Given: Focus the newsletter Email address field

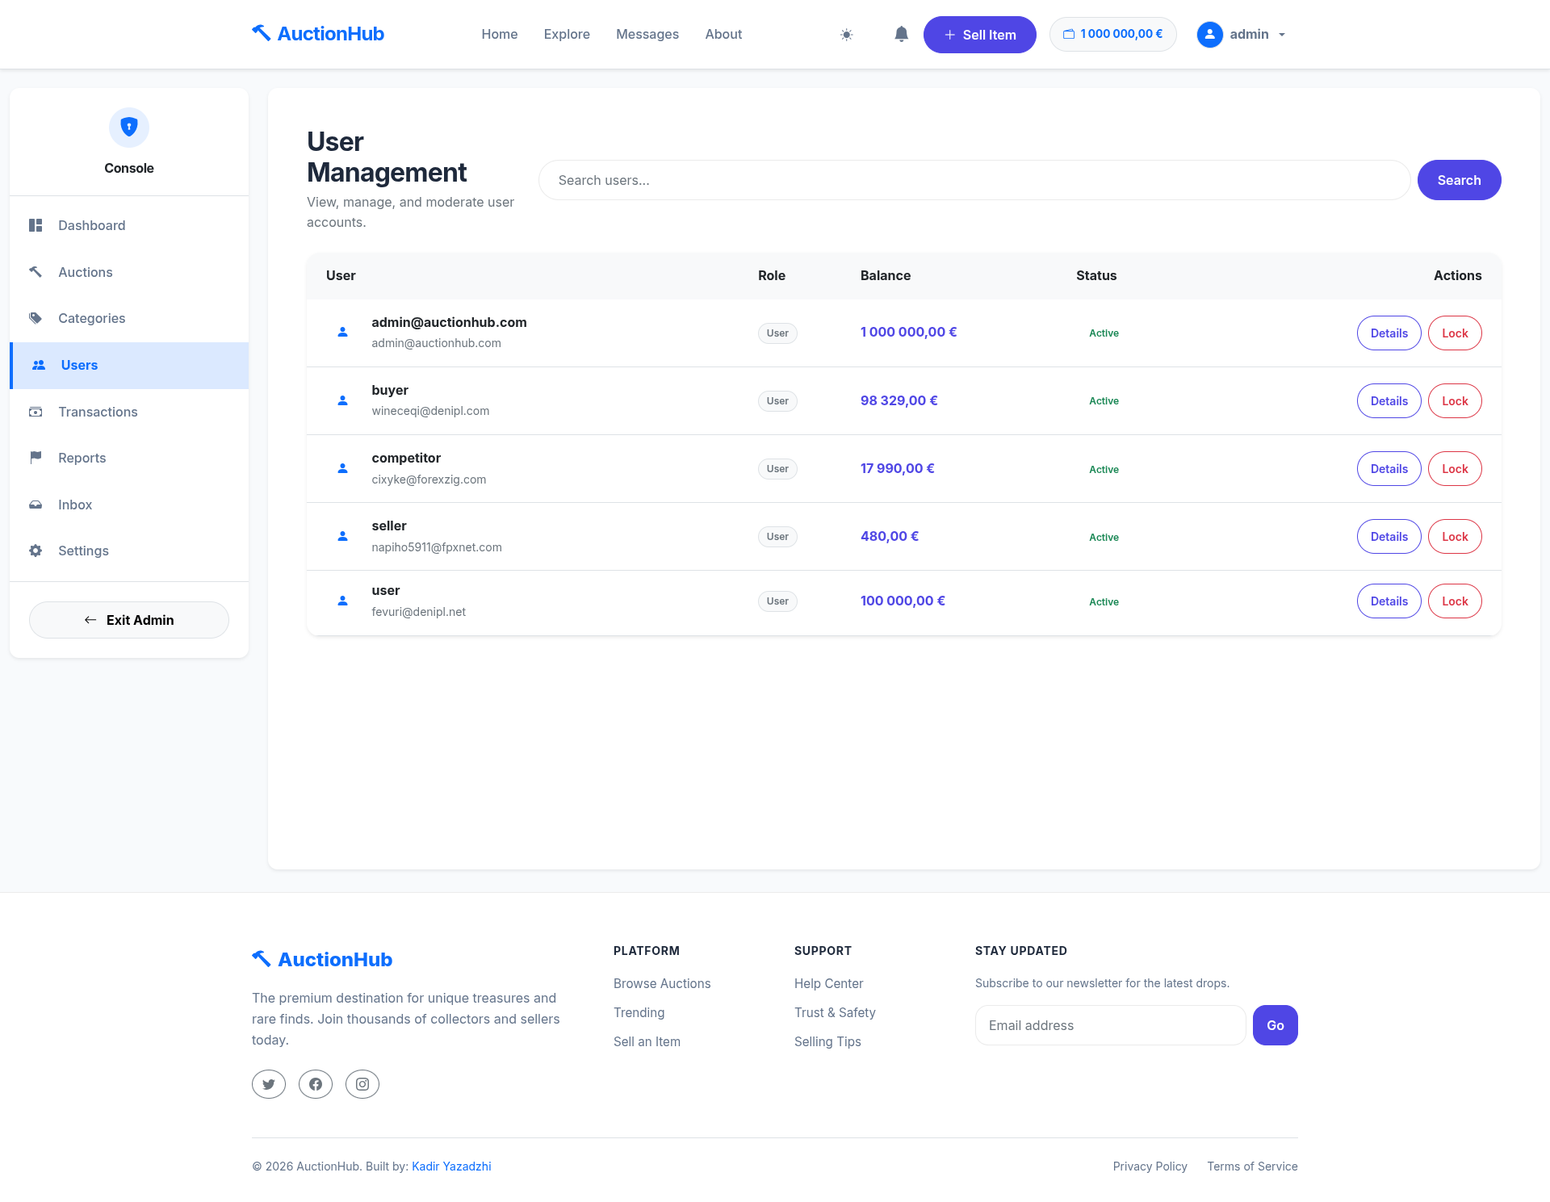Looking at the screenshot, I should coord(1111,1025).
